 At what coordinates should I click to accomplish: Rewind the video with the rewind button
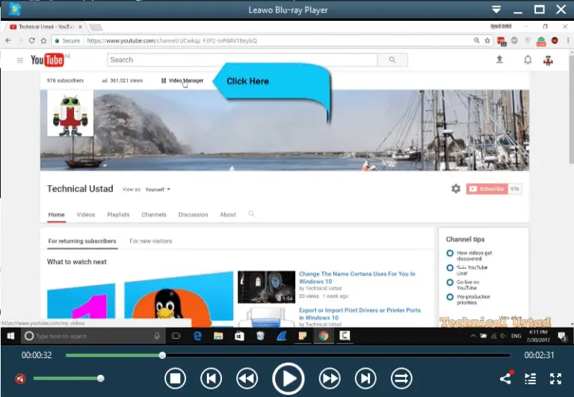(x=247, y=378)
